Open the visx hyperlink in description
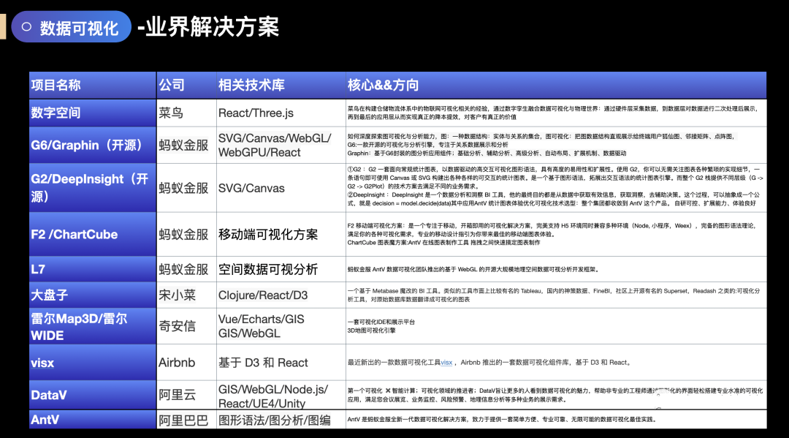 pos(446,363)
